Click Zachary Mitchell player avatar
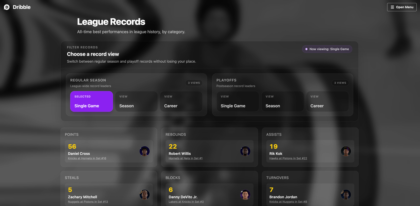Viewport: 420px width, 206px height. [x=145, y=195]
